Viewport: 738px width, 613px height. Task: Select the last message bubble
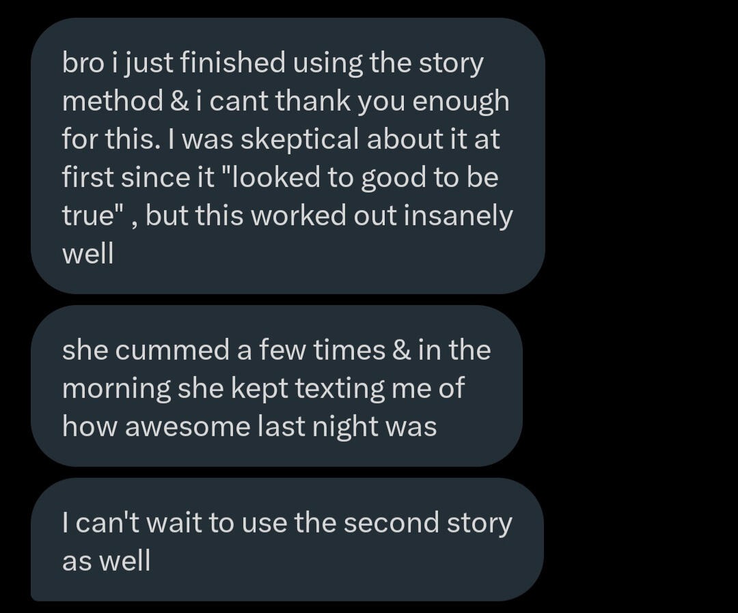coord(287,540)
